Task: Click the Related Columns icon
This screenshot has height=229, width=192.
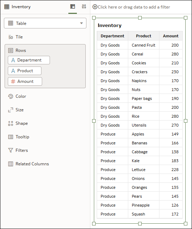Action: (11, 164)
